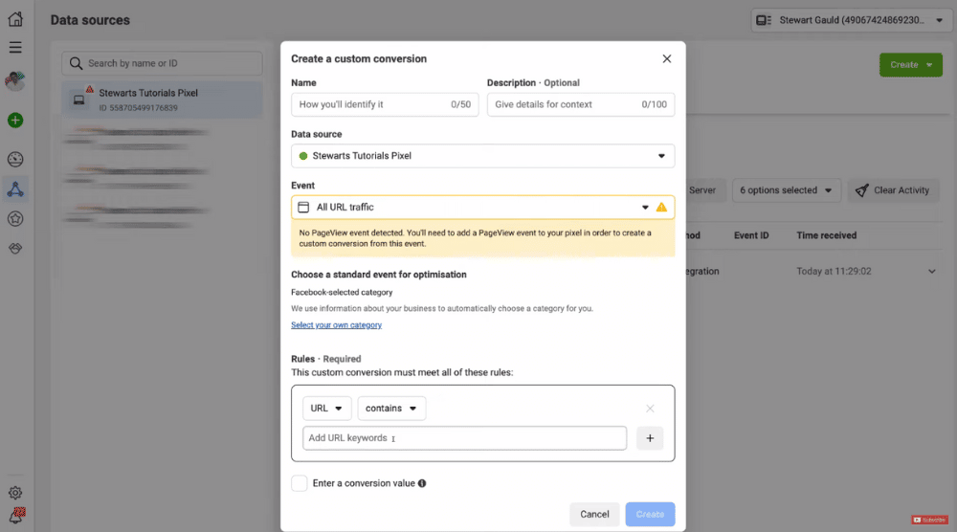The height and width of the screenshot is (532, 957).
Task: Remove the URL rule with the X
Action: pos(650,409)
